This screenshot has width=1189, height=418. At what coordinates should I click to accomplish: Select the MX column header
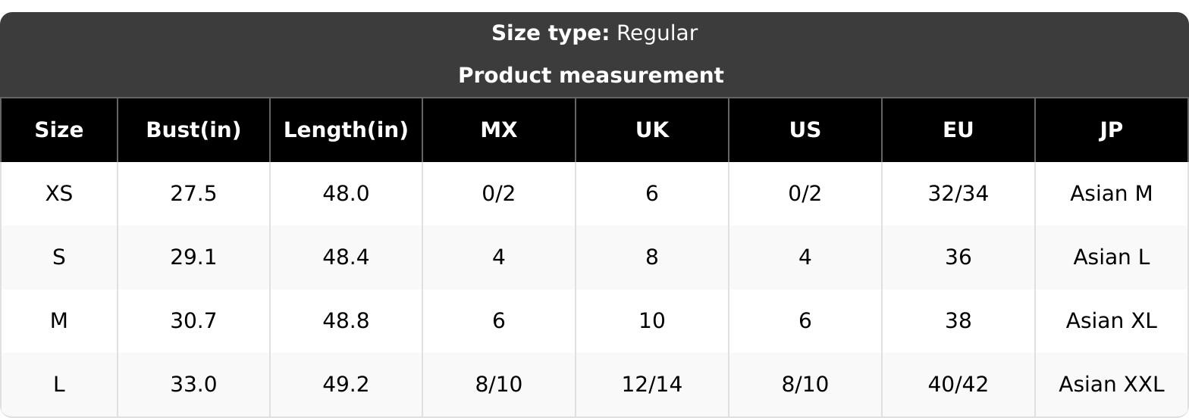coord(499,130)
